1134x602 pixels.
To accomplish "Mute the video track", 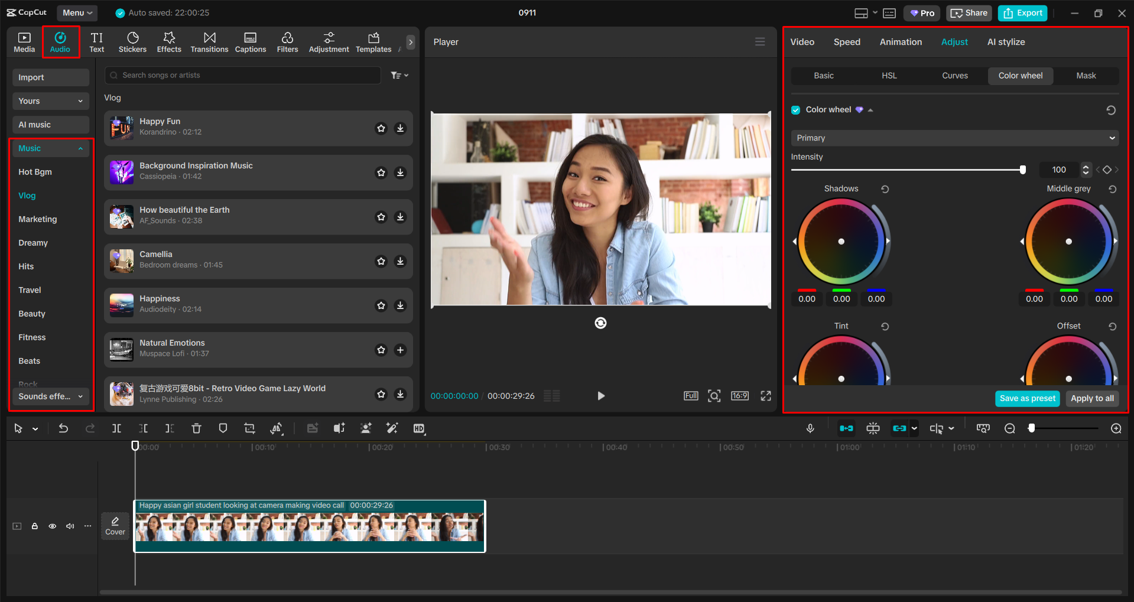I will 70,526.
